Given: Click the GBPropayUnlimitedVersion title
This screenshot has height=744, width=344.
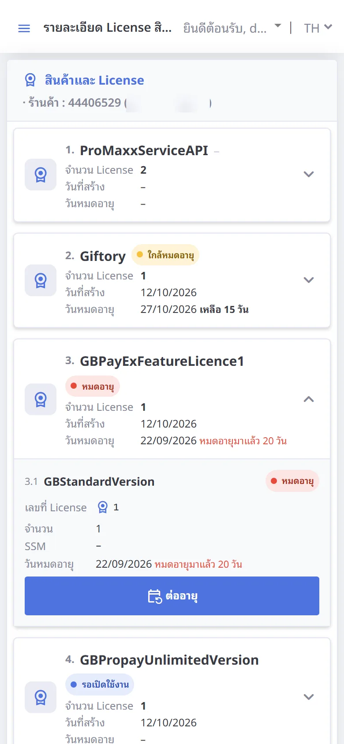Looking at the screenshot, I should [x=169, y=660].
